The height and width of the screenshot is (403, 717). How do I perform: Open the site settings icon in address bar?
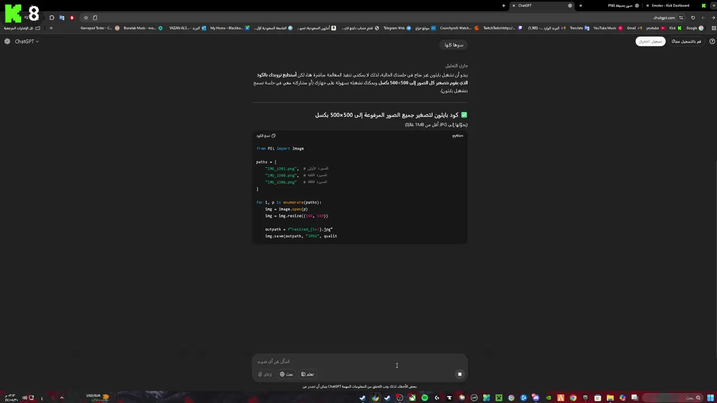[x=681, y=18]
